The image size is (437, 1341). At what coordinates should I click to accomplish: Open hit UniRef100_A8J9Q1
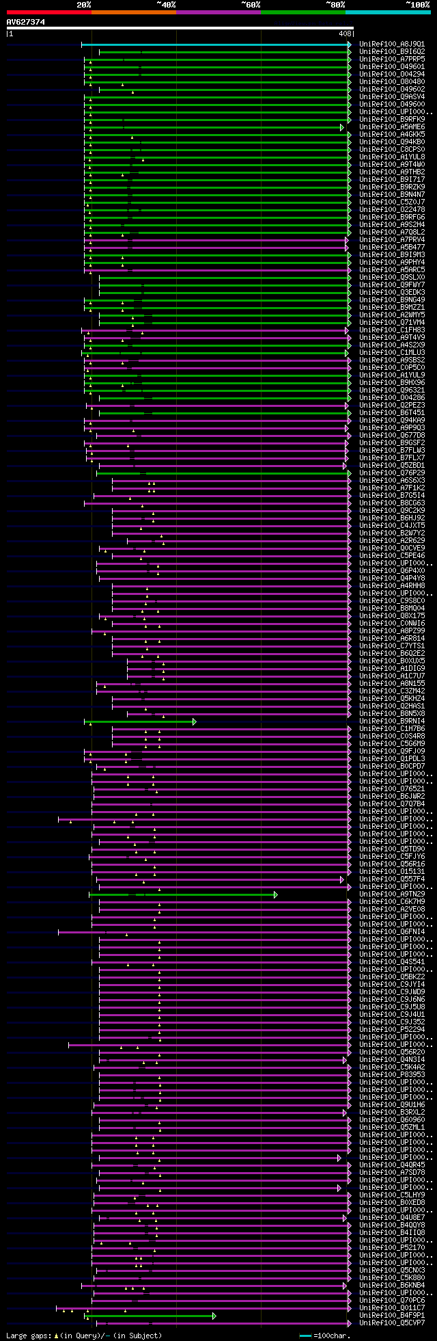pyautogui.click(x=392, y=44)
